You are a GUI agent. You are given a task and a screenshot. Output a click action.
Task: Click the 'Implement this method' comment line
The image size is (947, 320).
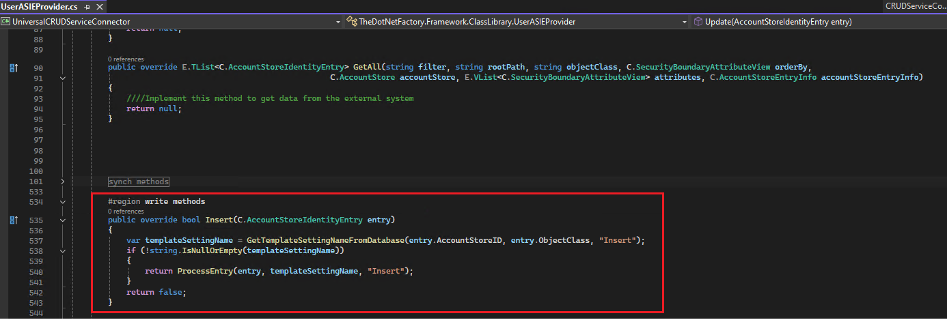pos(270,98)
